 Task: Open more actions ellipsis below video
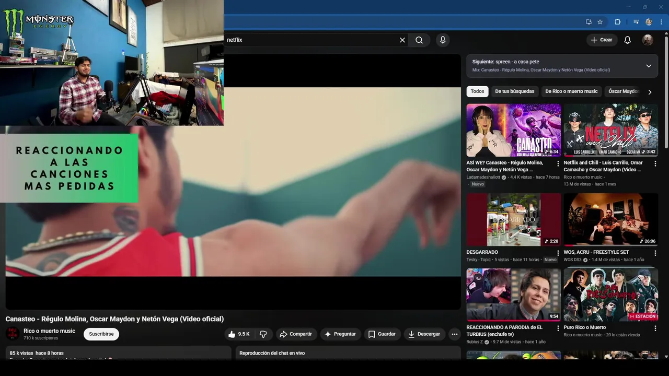(455, 334)
